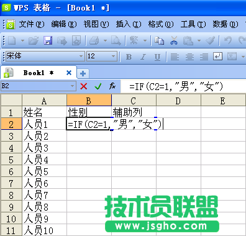Image resolution: width=246 pixels, height=236 pixels.
Task: Click cell containing 姓名
Action: [44, 112]
